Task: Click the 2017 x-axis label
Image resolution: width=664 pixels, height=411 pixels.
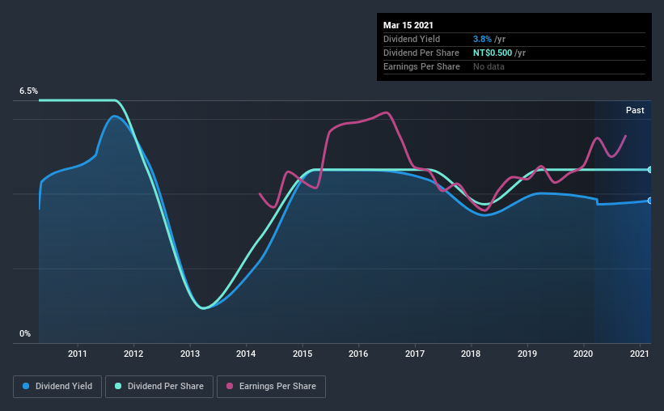Action: coord(415,354)
